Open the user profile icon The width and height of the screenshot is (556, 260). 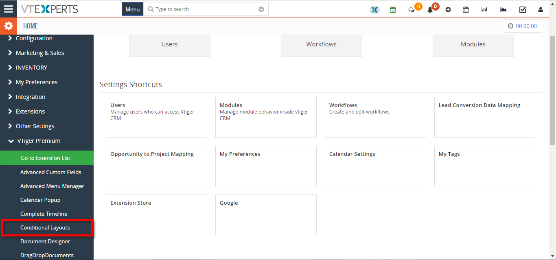[541, 10]
